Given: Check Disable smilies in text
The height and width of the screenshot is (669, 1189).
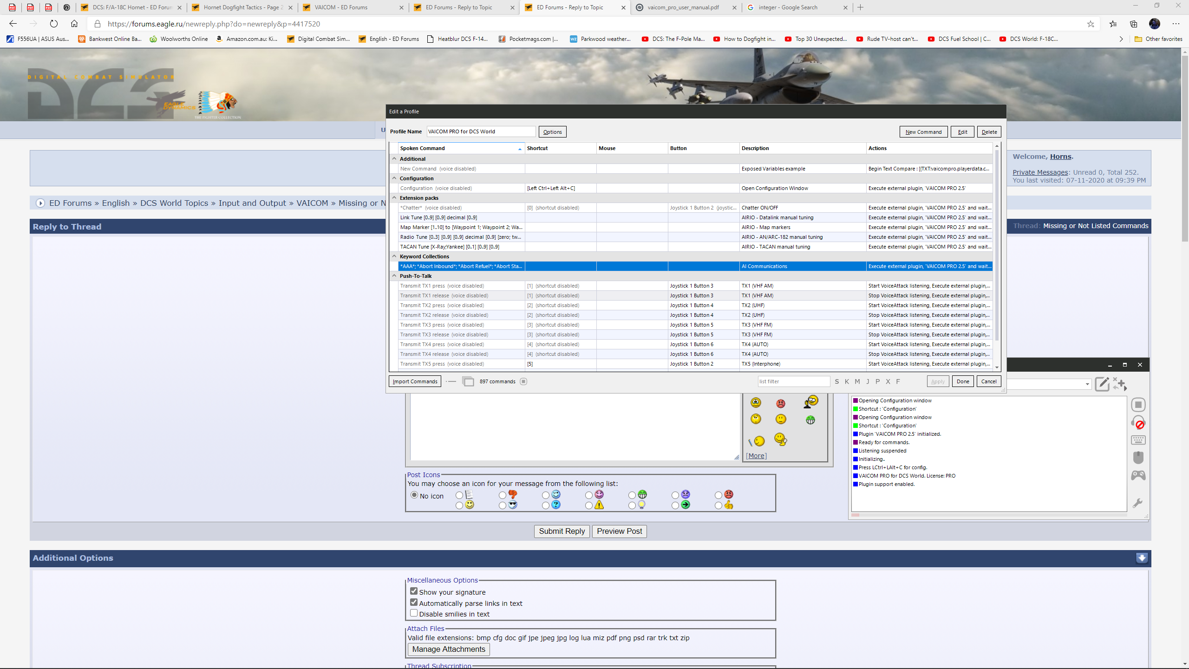Looking at the screenshot, I should pyautogui.click(x=414, y=613).
